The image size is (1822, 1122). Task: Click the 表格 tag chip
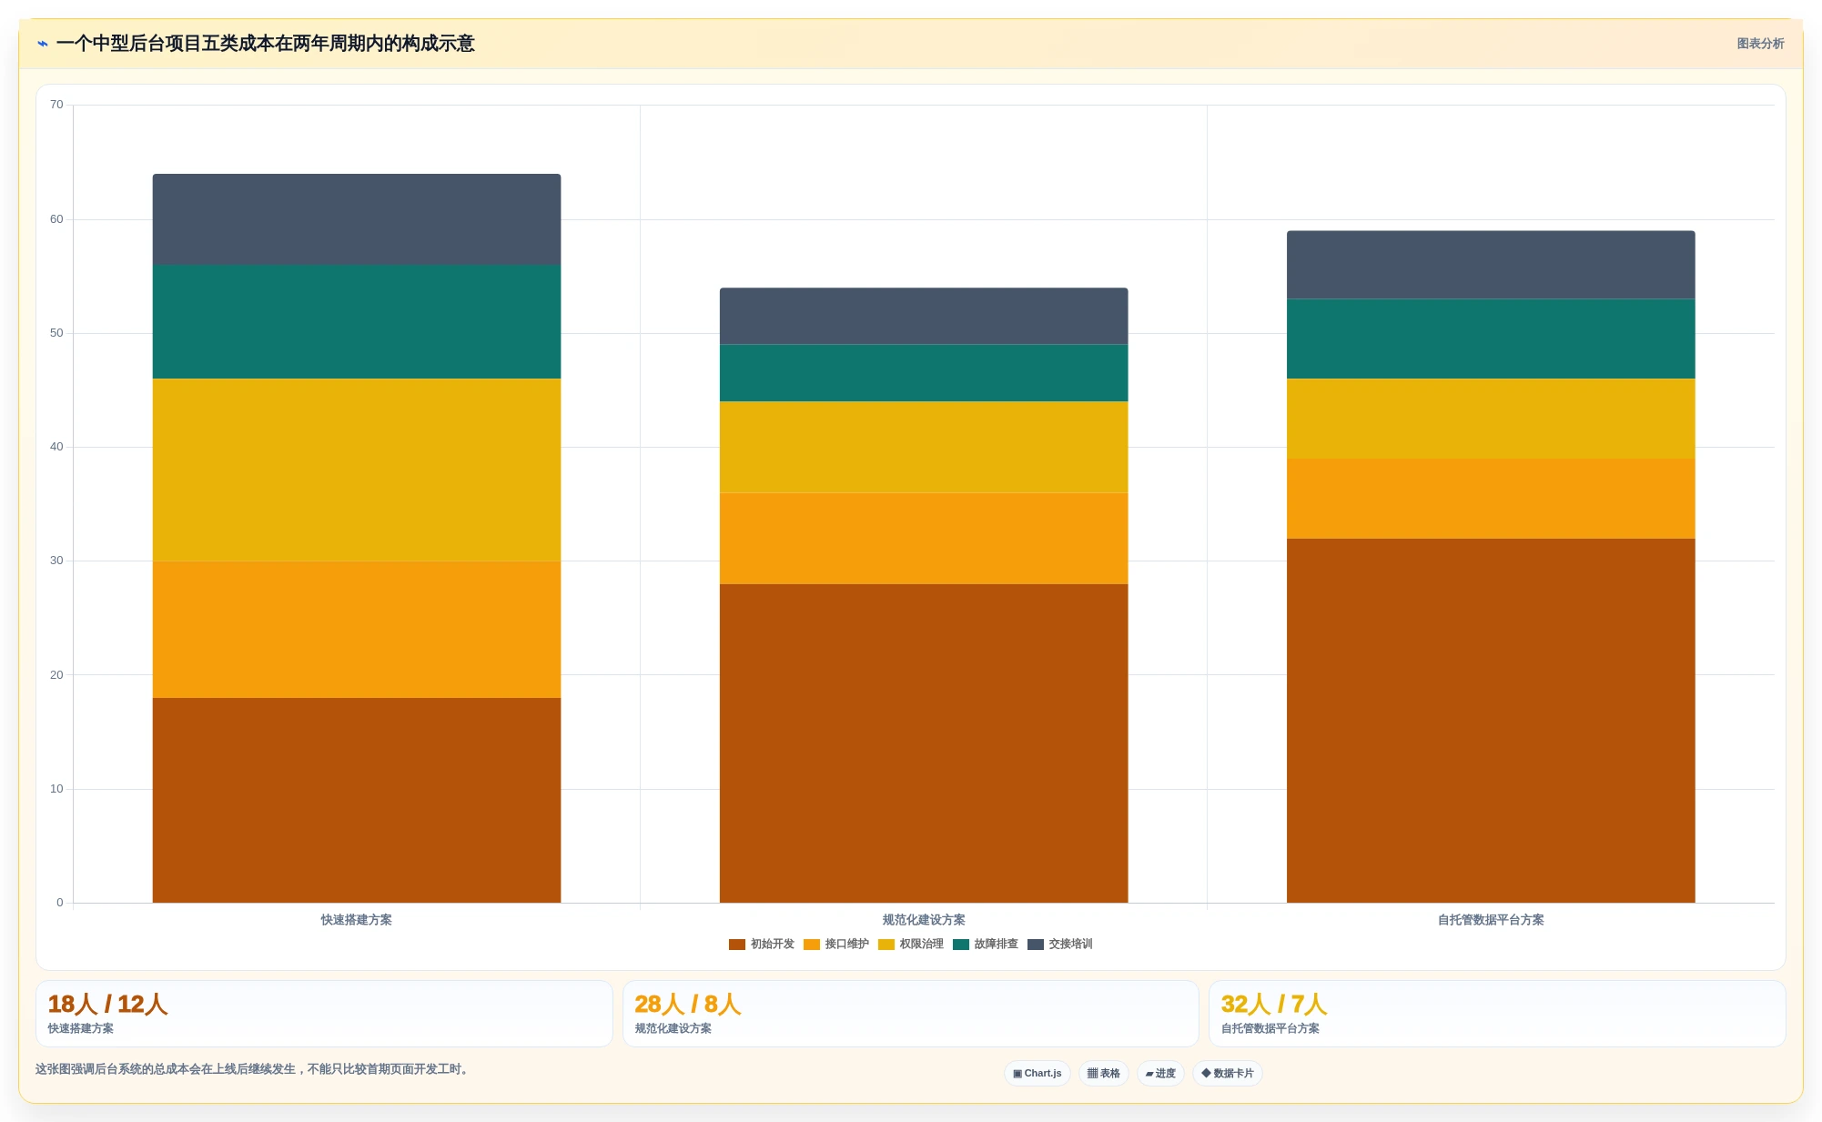tap(1104, 1074)
